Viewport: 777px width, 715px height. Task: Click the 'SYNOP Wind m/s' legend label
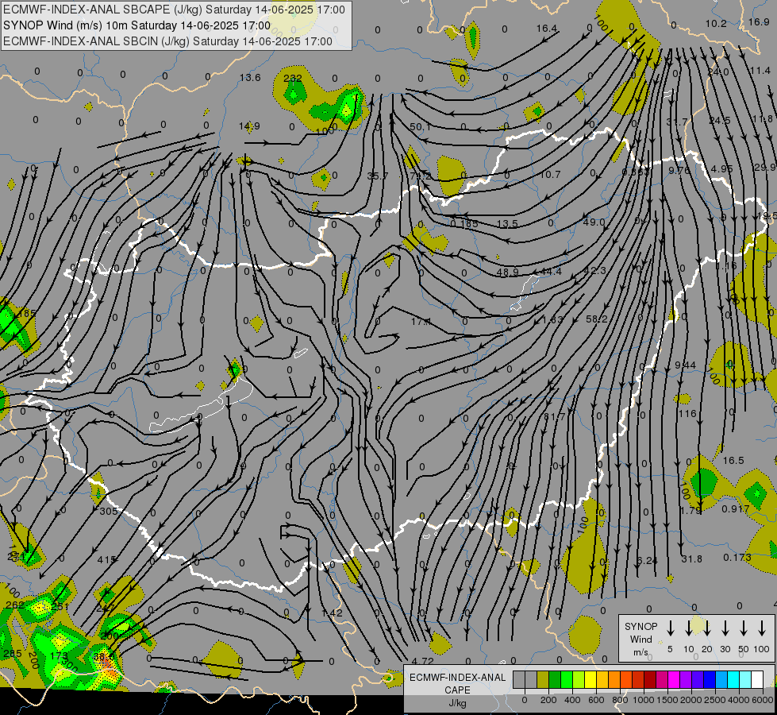(640, 639)
